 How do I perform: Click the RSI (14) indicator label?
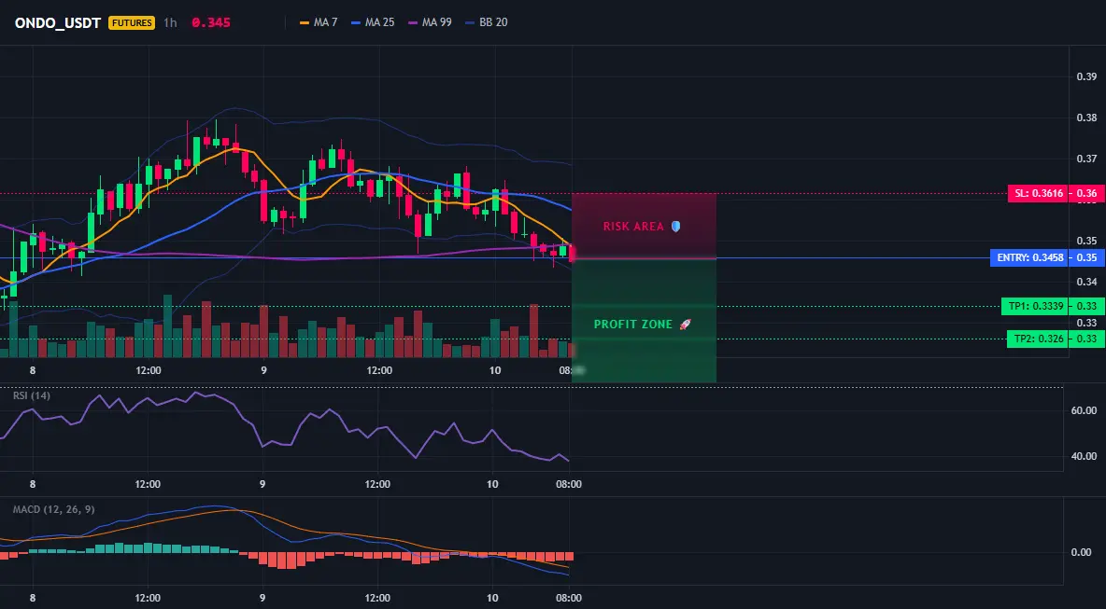click(32, 395)
